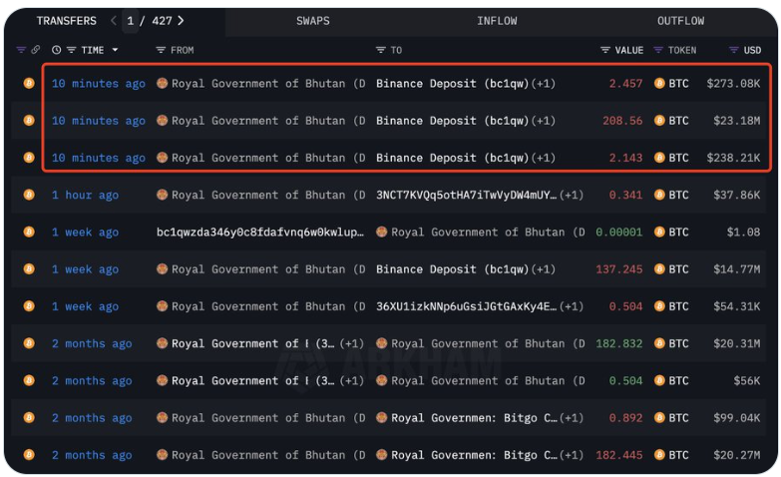The width and height of the screenshot is (781, 477).
Task: Click the chain link icon in header
Action: [x=35, y=50]
